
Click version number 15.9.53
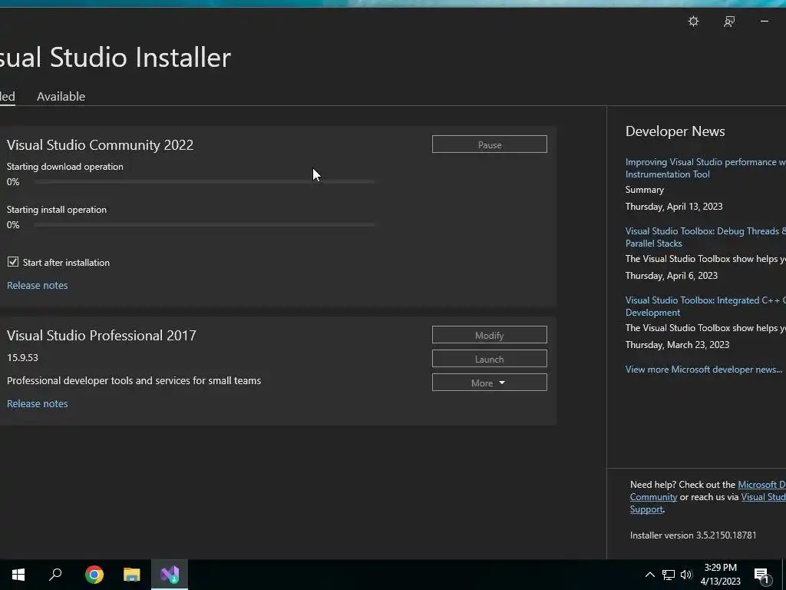point(22,357)
